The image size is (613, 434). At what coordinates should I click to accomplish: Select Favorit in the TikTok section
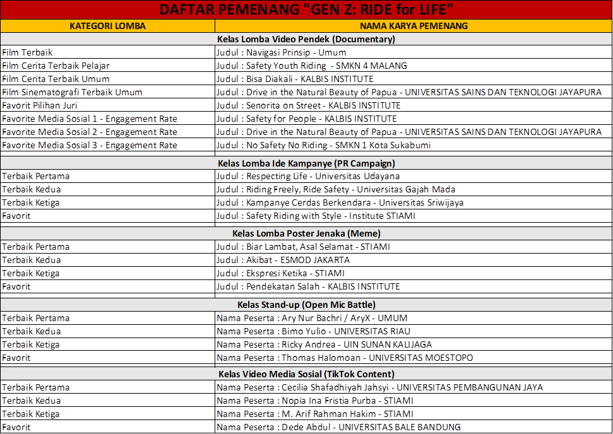tap(107, 427)
